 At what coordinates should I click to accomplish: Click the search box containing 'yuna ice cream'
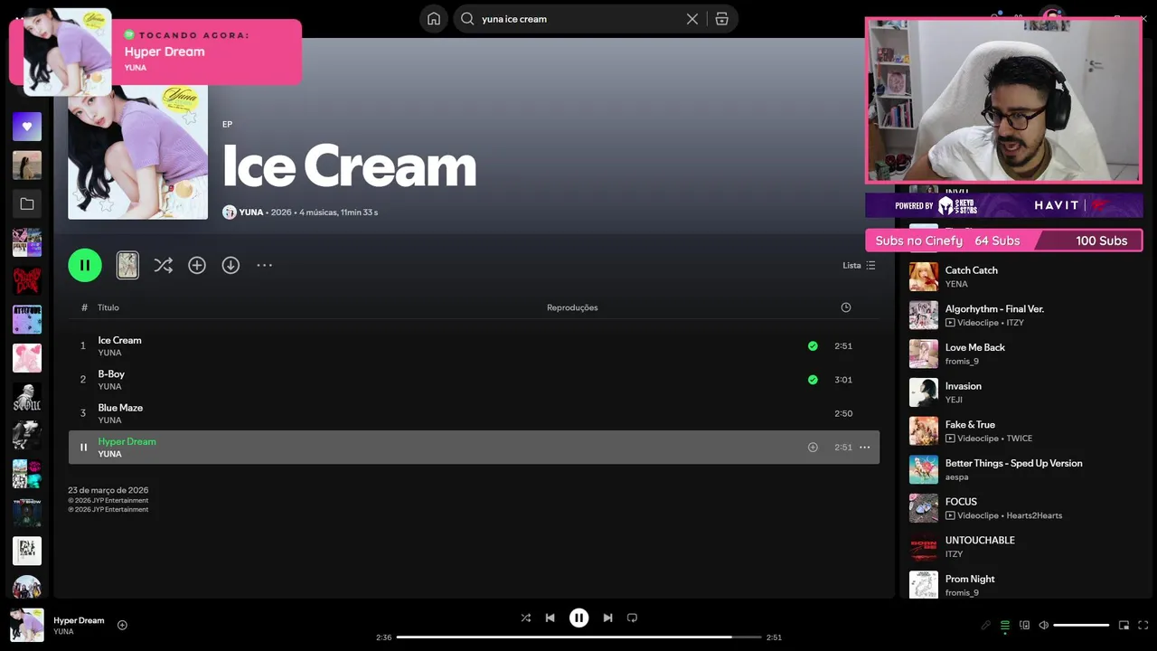(x=578, y=18)
